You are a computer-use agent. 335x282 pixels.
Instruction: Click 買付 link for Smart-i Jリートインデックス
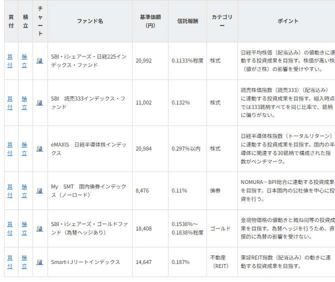click(10, 262)
